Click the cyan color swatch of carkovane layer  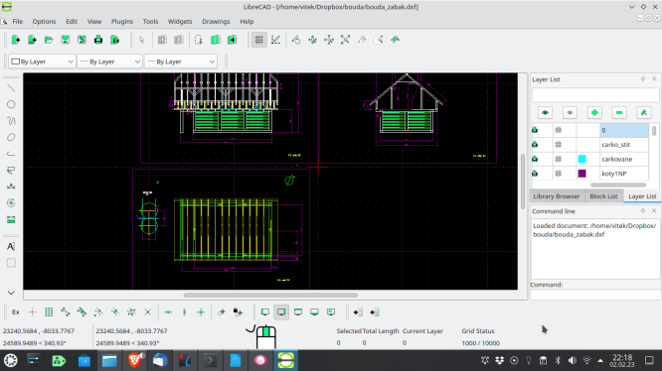coord(581,159)
